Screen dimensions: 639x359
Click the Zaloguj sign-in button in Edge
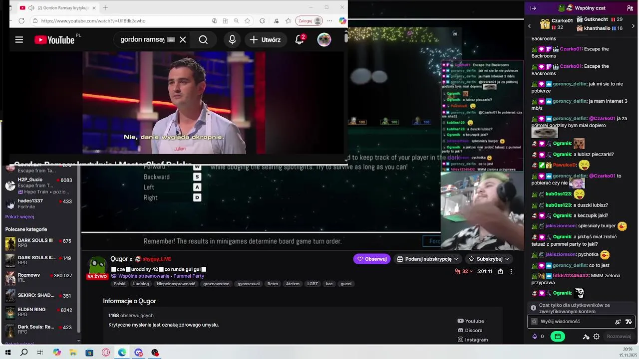click(309, 21)
